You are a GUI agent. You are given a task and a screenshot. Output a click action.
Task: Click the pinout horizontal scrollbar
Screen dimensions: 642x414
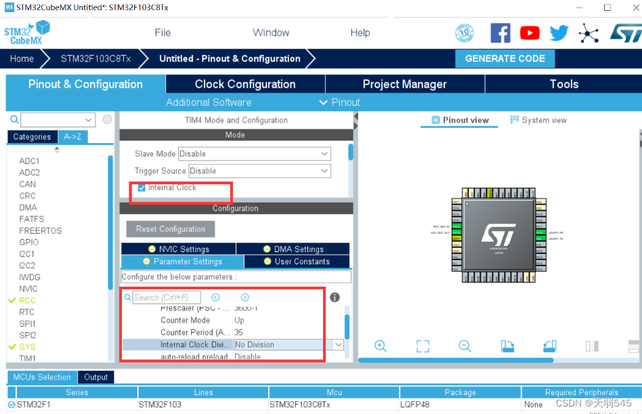[x=456, y=360]
